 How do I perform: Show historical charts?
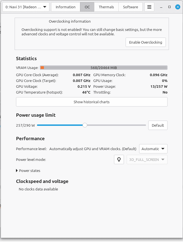pos(92,102)
